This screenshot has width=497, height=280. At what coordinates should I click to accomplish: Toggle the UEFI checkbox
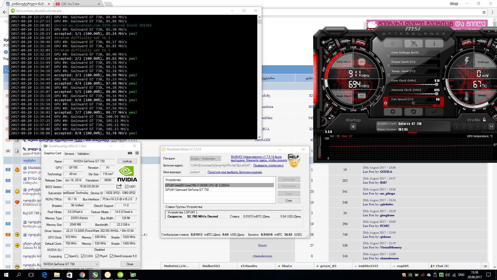point(127,187)
